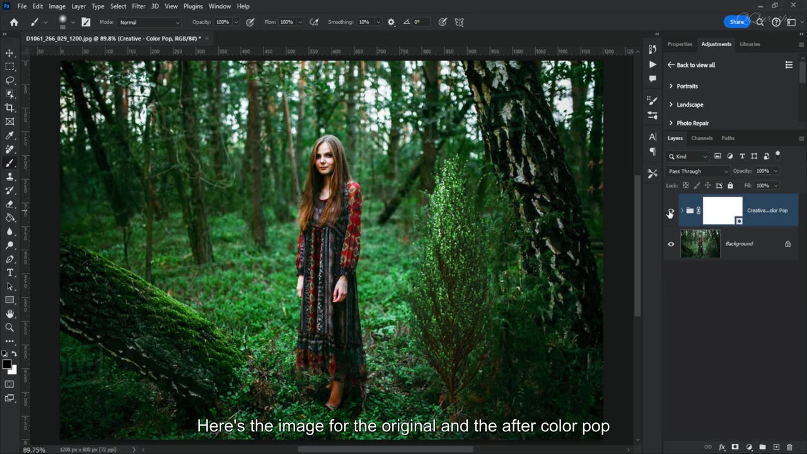Expand the Creative Color Pop group
Viewport: 807px width, 454px height.
[682, 211]
